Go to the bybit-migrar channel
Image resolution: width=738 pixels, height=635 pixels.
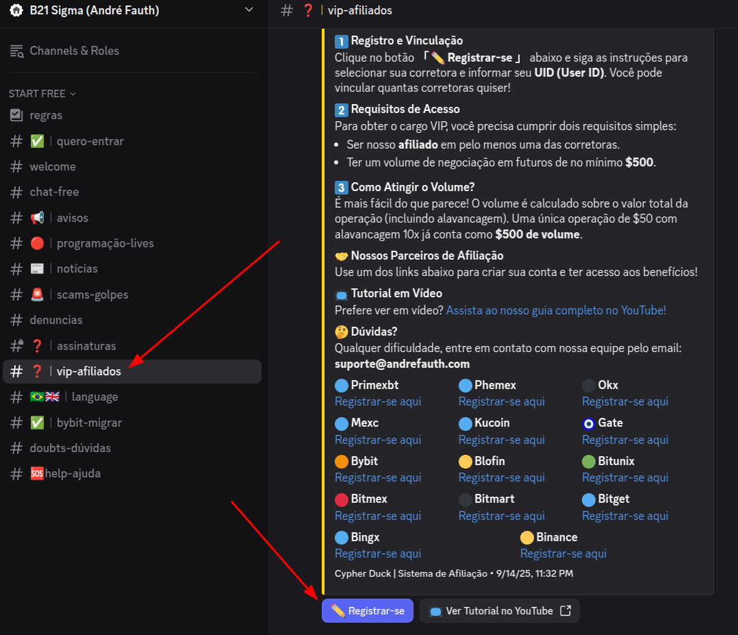click(x=131, y=423)
